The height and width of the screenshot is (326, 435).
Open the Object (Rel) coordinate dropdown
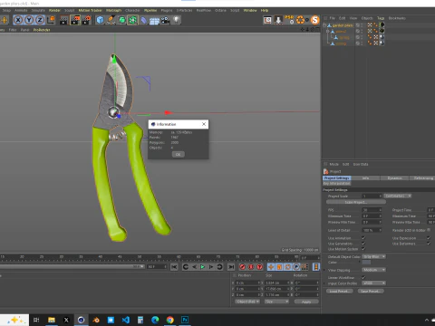(247, 302)
